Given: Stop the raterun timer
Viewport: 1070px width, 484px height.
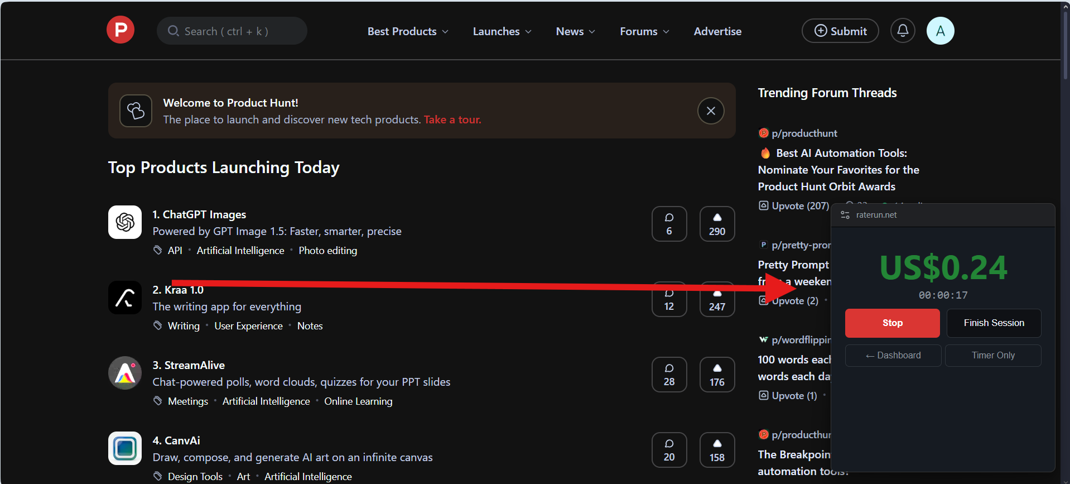Looking at the screenshot, I should pos(892,323).
